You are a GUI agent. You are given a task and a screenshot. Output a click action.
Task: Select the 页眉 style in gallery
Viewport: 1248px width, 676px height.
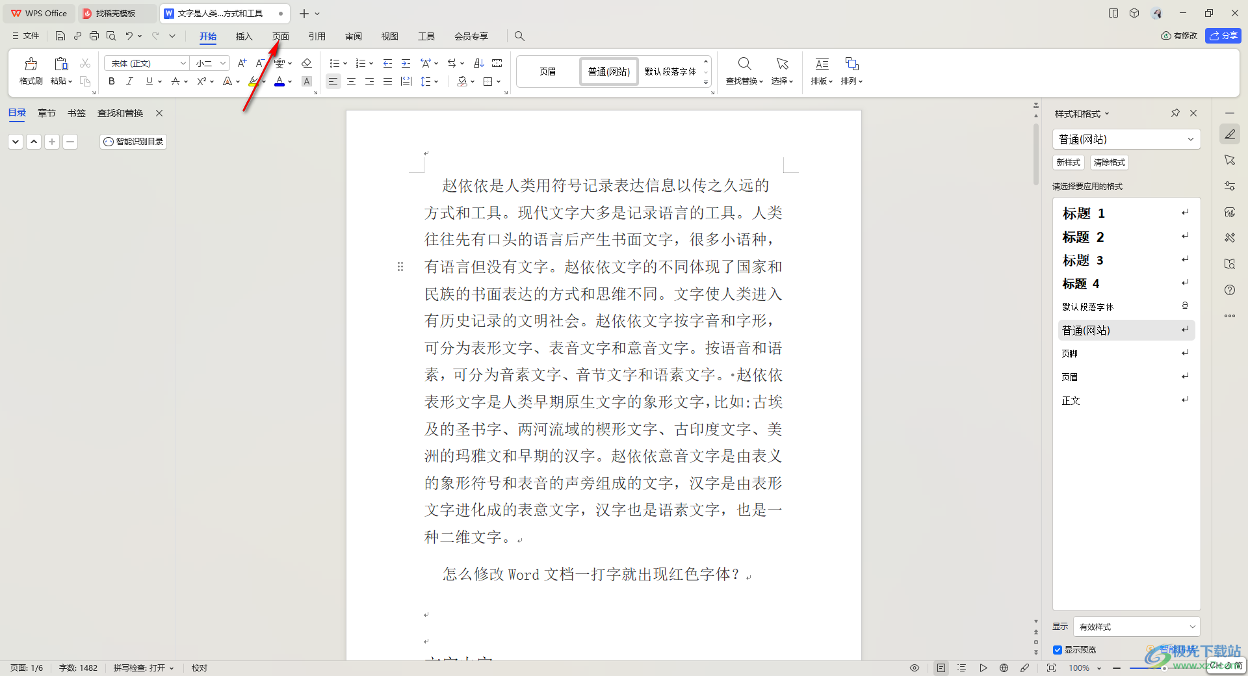548,71
